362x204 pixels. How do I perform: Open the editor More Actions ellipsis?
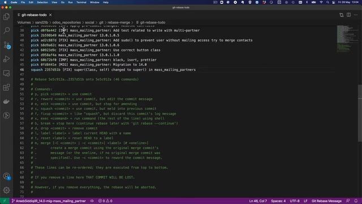356,15
